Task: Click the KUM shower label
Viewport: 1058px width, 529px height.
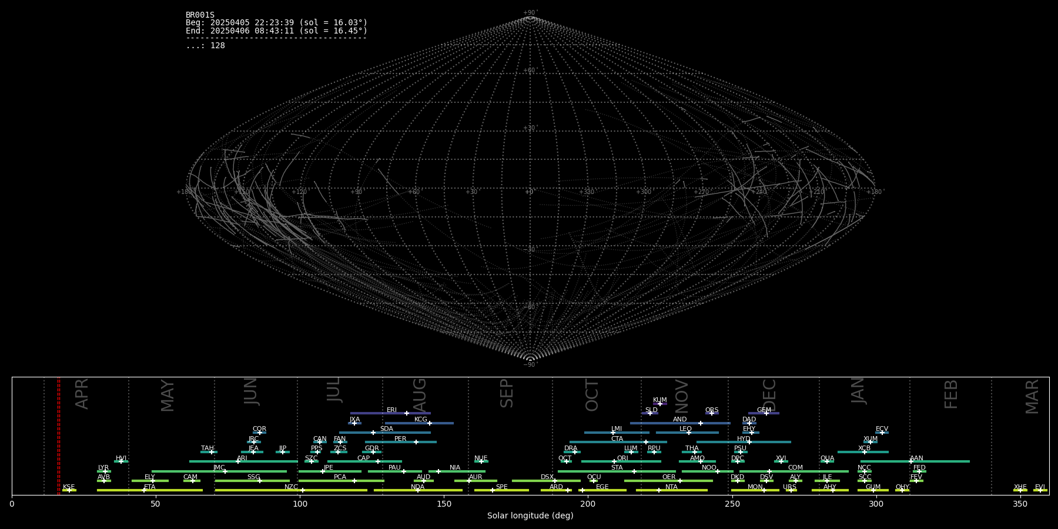Action: 660,400
